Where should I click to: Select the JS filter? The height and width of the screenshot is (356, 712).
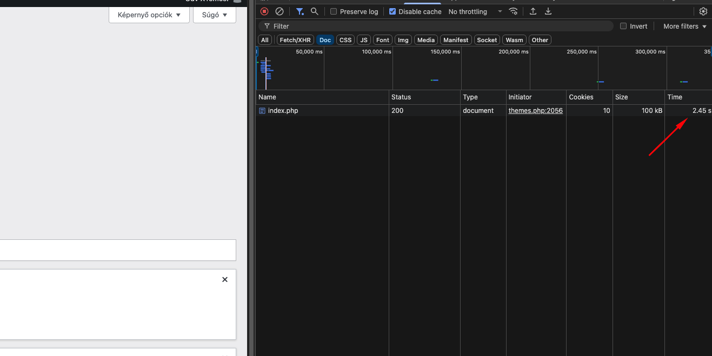[364, 40]
